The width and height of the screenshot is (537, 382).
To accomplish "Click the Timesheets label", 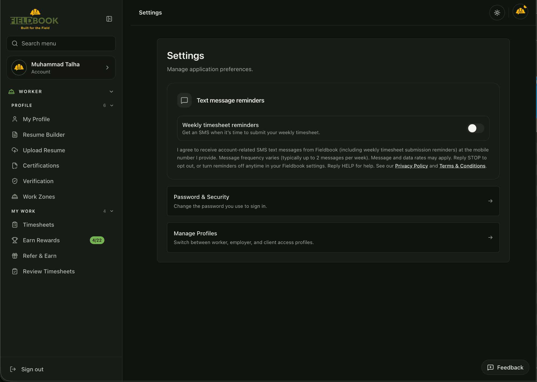I will pyautogui.click(x=38, y=225).
